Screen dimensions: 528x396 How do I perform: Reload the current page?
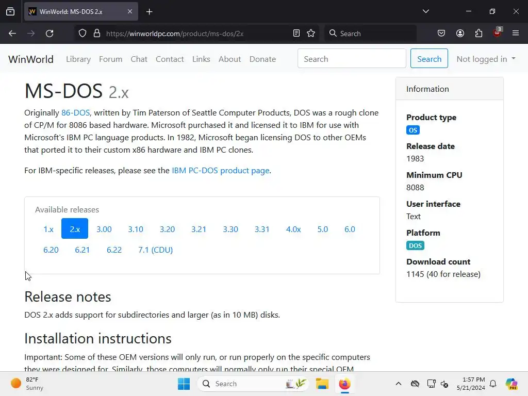49,34
